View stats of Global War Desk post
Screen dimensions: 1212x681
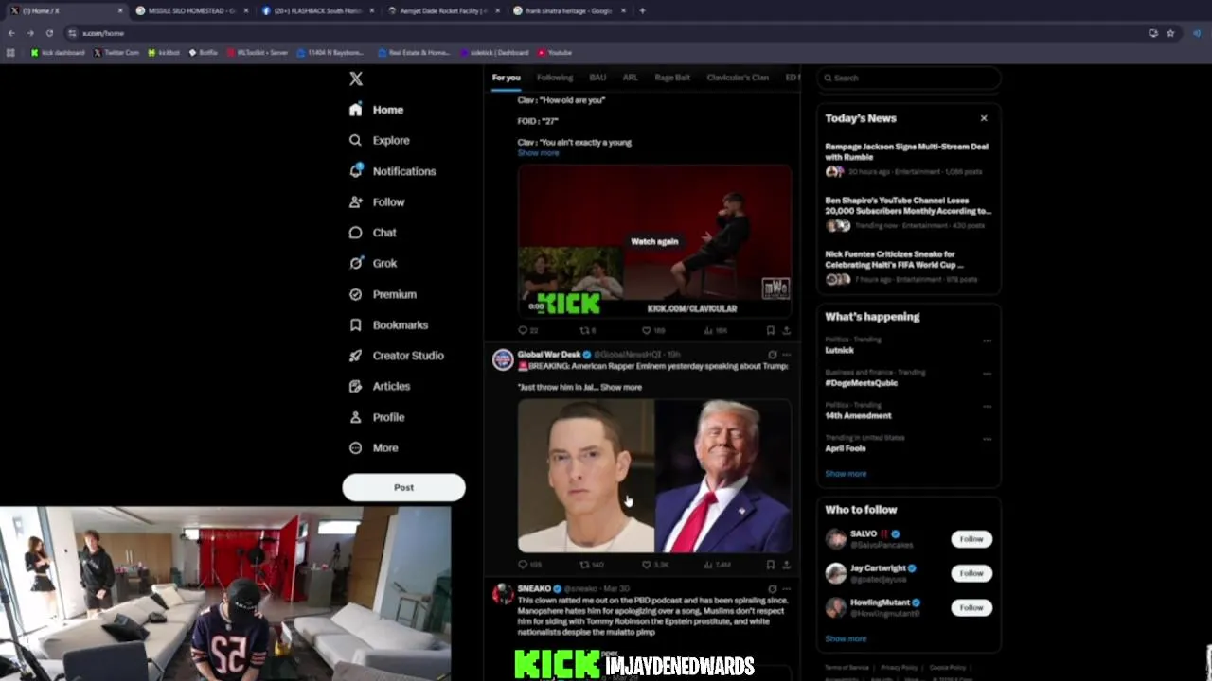click(718, 565)
